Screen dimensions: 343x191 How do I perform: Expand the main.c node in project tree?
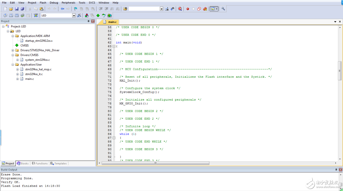coord(18,79)
